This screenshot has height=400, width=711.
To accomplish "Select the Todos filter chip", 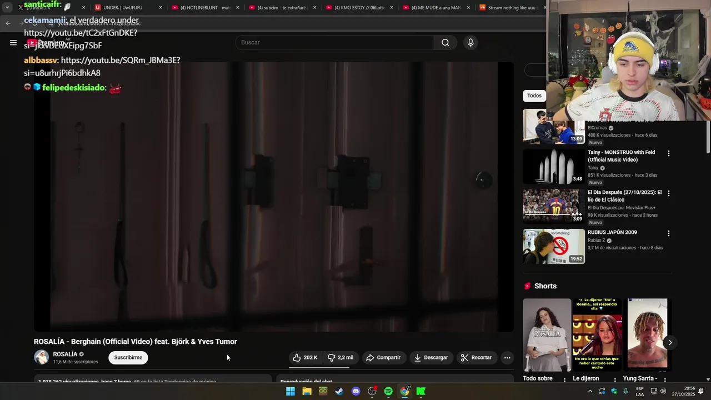I will pos(534,96).
